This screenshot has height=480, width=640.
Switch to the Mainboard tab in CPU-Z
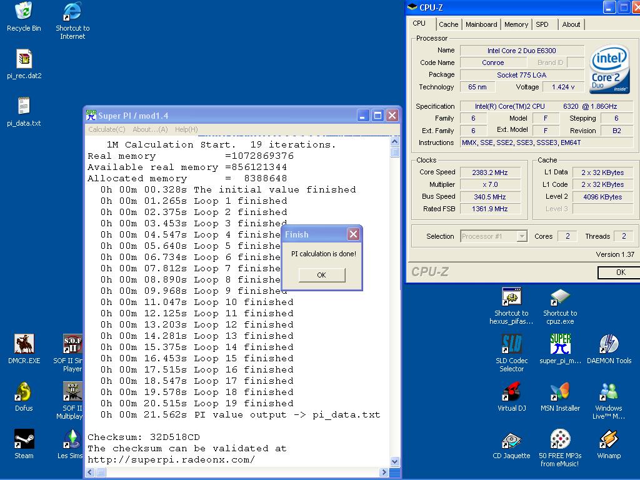[x=481, y=24]
